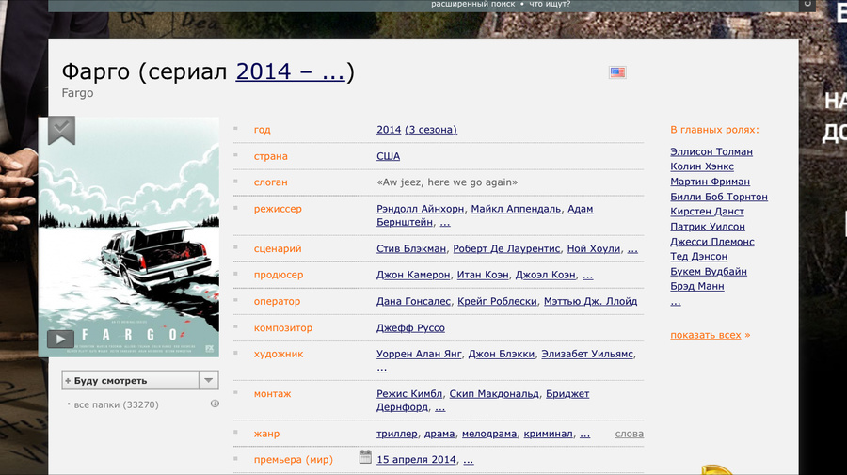Viewport: 847px width, 475px height.
Task: Open editor Скип Макдональд
Action: pyautogui.click(x=494, y=394)
